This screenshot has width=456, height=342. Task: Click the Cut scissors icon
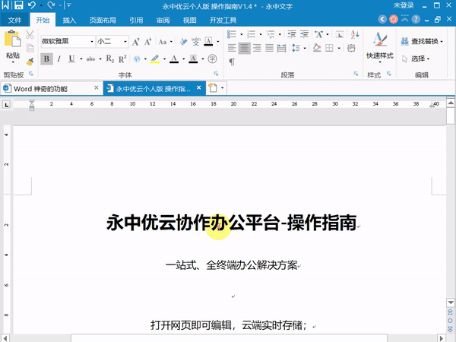[30, 34]
